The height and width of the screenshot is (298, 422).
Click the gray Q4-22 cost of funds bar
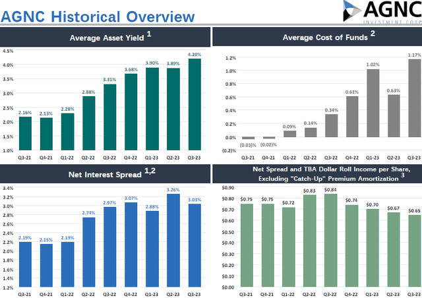352,117
